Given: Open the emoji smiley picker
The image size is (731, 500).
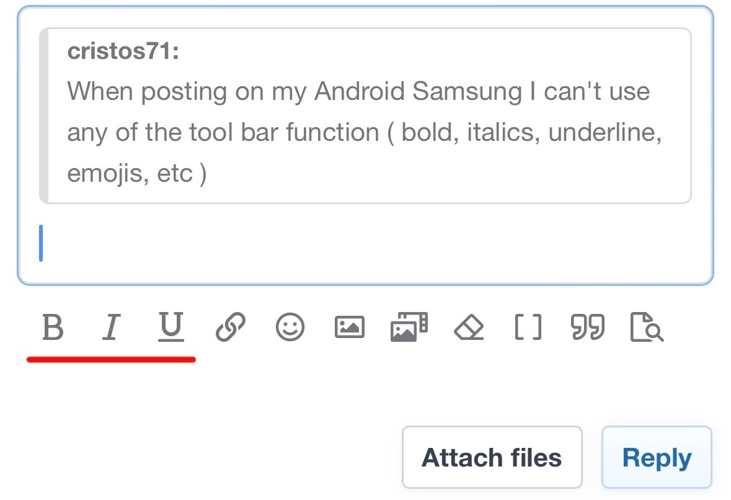Looking at the screenshot, I should point(290,327).
